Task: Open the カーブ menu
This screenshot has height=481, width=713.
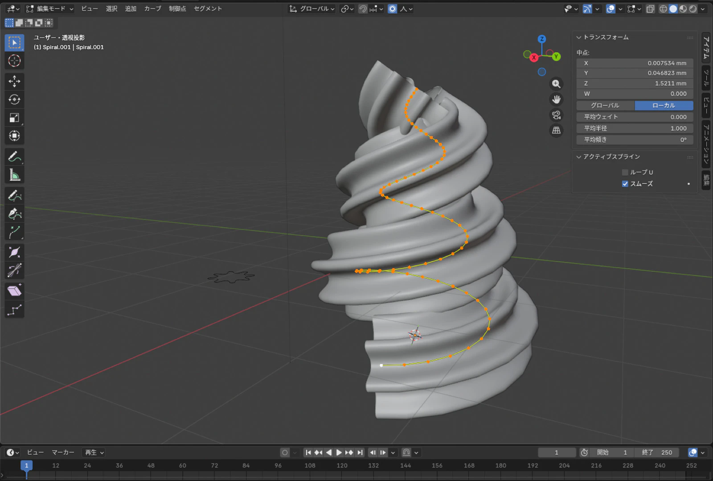Action: pos(152,9)
